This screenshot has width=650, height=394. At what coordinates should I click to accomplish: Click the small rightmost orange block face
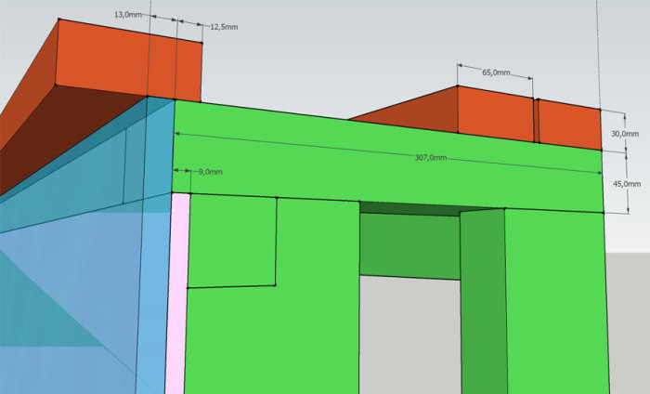tap(570, 125)
